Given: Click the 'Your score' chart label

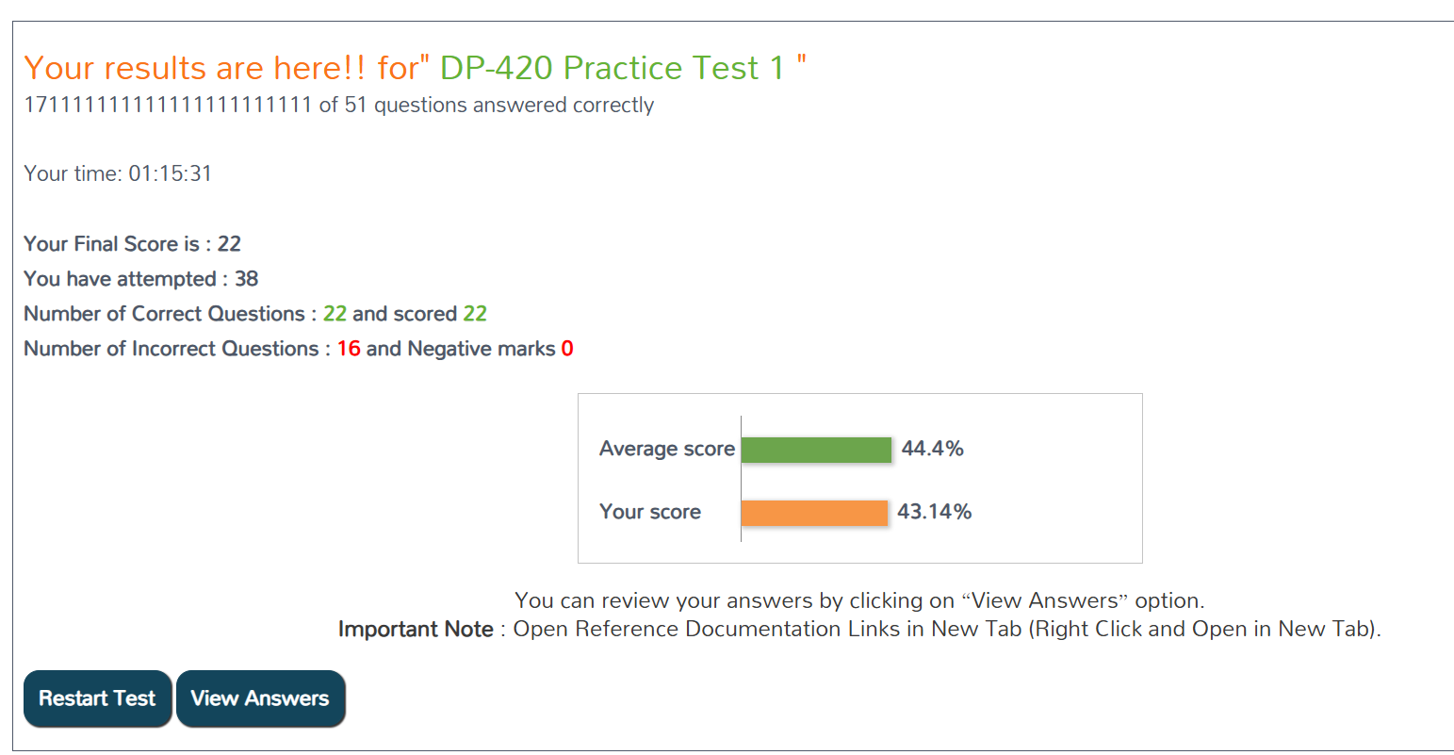Looking at the screenshot, I should tap(650, 512).
